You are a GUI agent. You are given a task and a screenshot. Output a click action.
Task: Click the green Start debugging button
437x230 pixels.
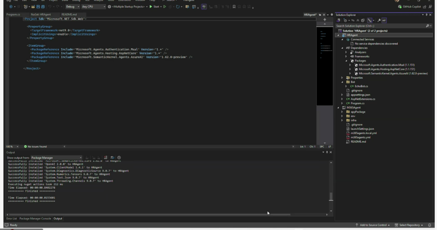[x=154, y=7]
